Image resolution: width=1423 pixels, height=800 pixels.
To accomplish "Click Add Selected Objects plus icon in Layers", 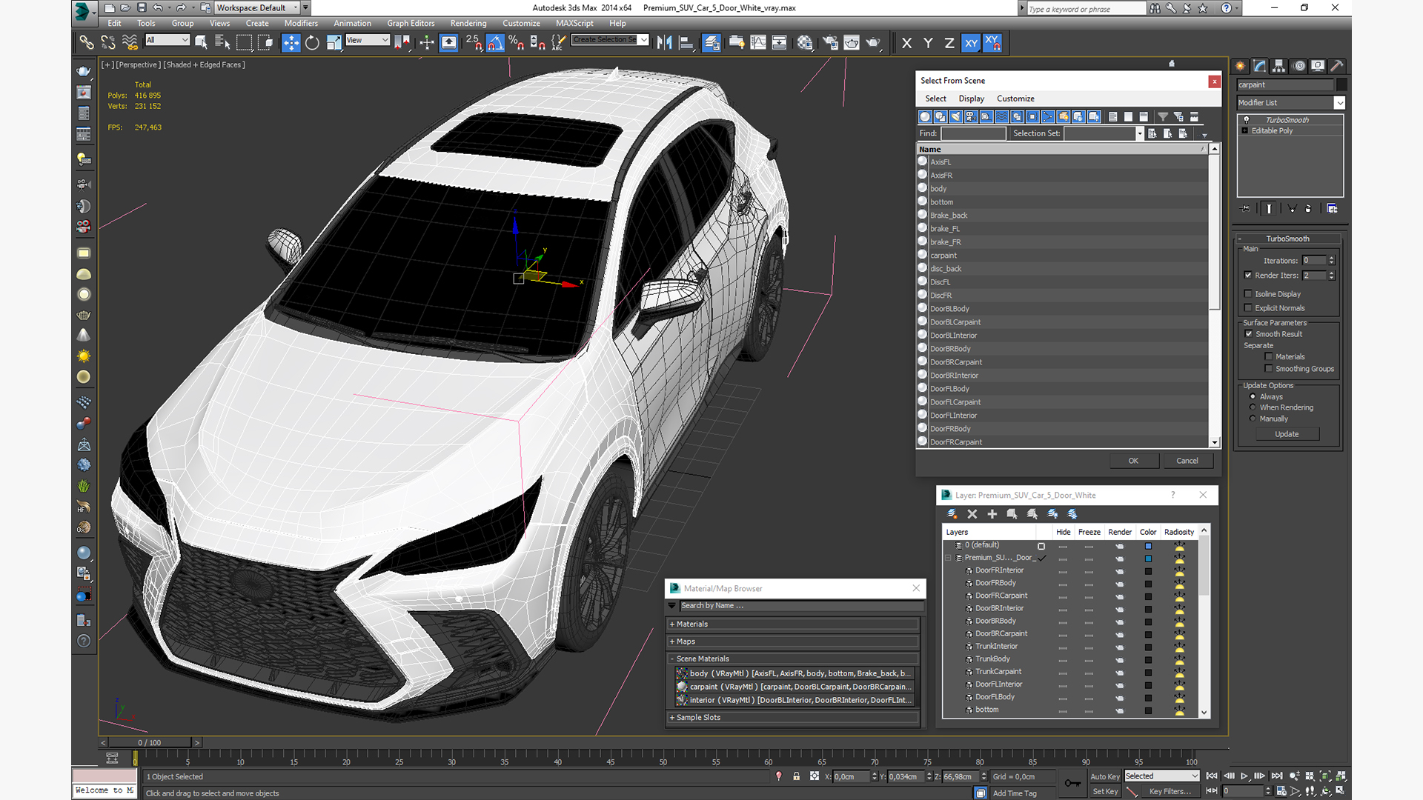I will coord(992,514).
